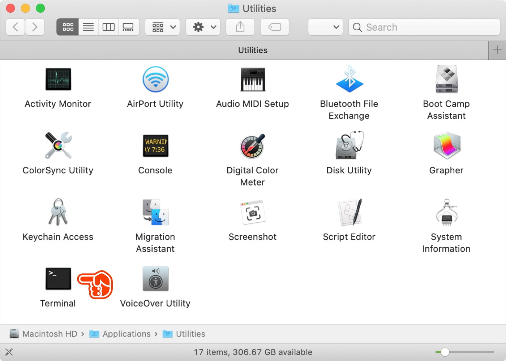Select VoiceOver Utility icon
Image resolution: width=506 pixels, height=361 pixels.
[x=155, y=279]
